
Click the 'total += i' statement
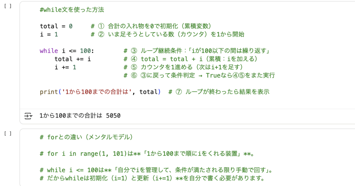point(72,59)
